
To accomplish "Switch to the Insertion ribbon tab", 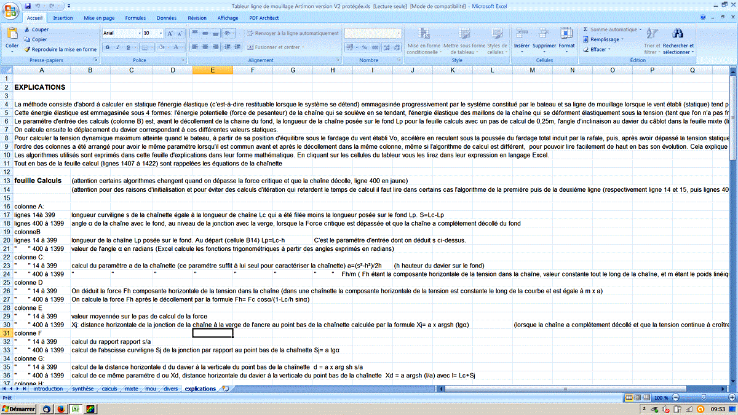I will point(63,18).
